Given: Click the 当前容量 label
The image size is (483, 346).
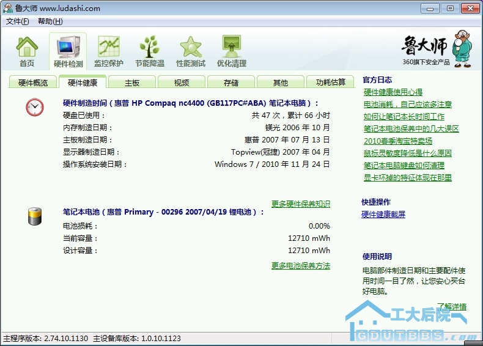Looking at the screenshot, I should pos(80,238).
